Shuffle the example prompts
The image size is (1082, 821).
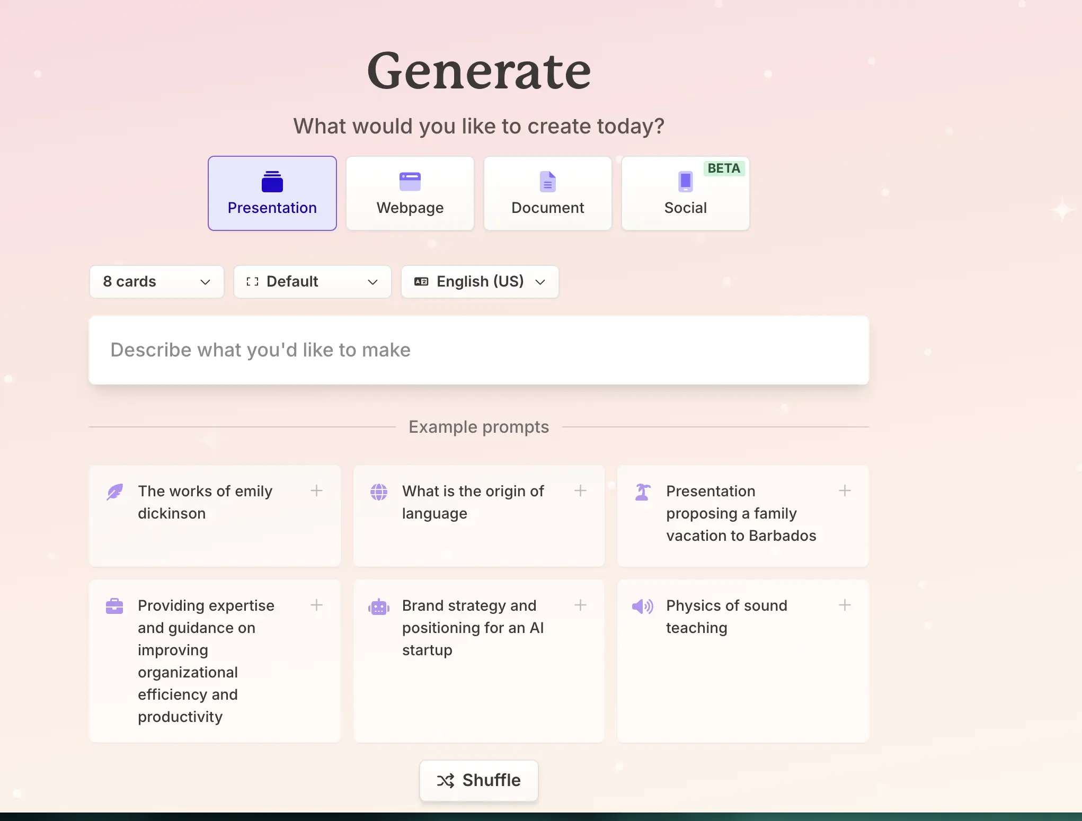tap(479, 780)
